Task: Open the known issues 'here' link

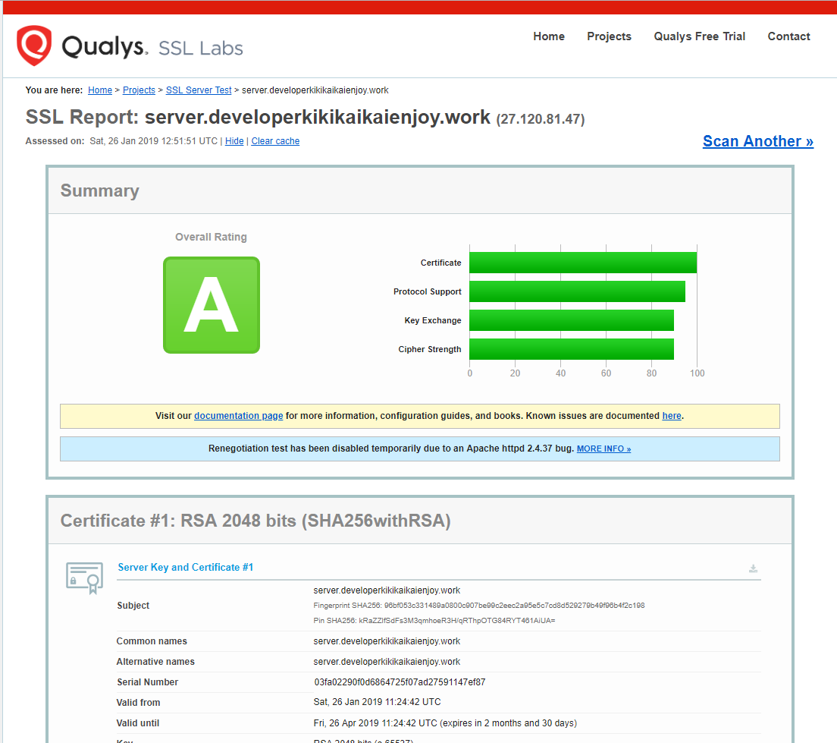Action: (672, 416)
